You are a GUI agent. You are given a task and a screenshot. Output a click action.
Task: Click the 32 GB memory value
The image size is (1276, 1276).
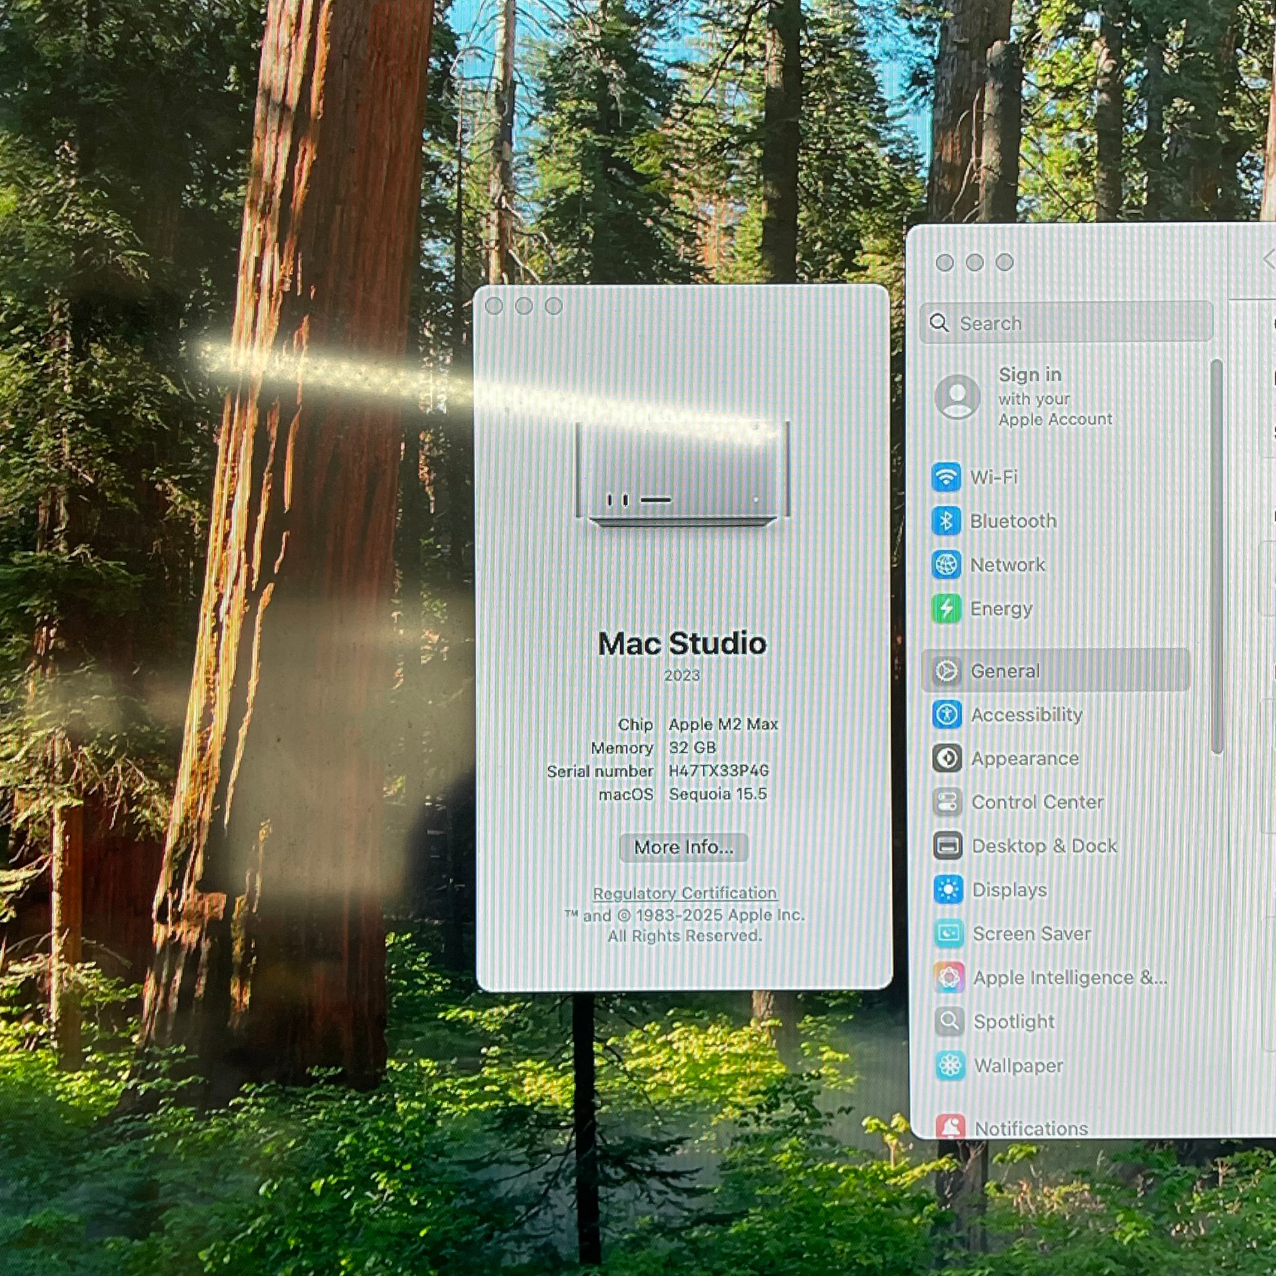pyautogui.click(x=692, y=748)
